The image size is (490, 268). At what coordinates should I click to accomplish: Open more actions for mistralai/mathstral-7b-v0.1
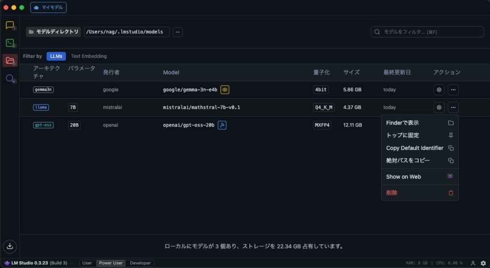coord(453,107)
